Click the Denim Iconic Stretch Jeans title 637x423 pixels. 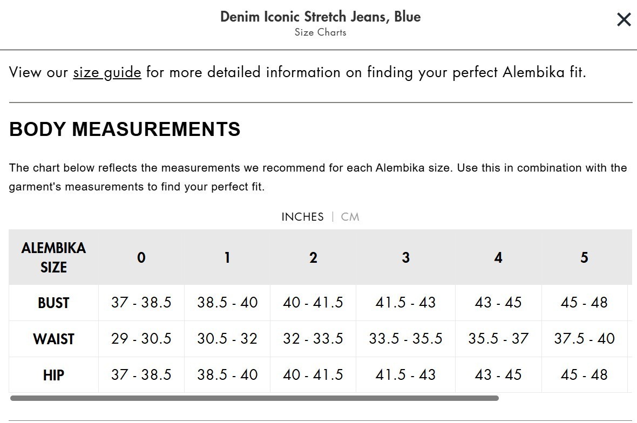(320, 17)
